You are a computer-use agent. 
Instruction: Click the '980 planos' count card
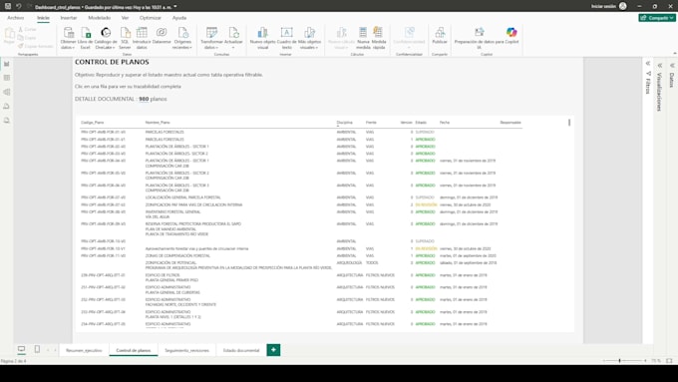click(x=121, y=99)
